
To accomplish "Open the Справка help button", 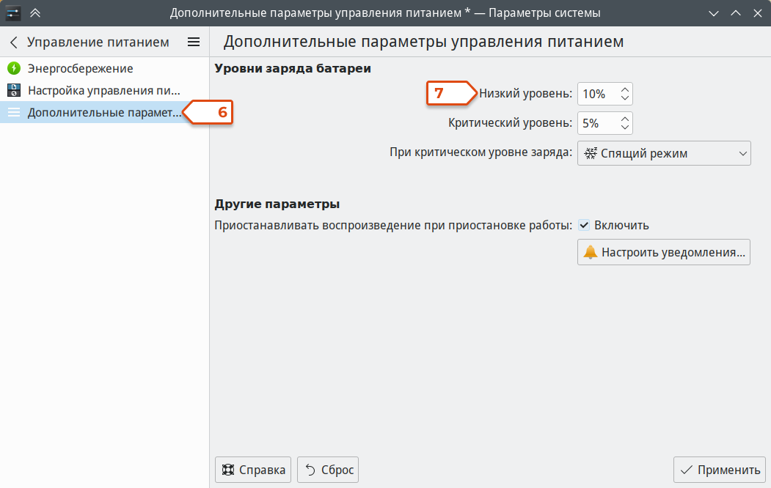I will click(x=253, y=470).
